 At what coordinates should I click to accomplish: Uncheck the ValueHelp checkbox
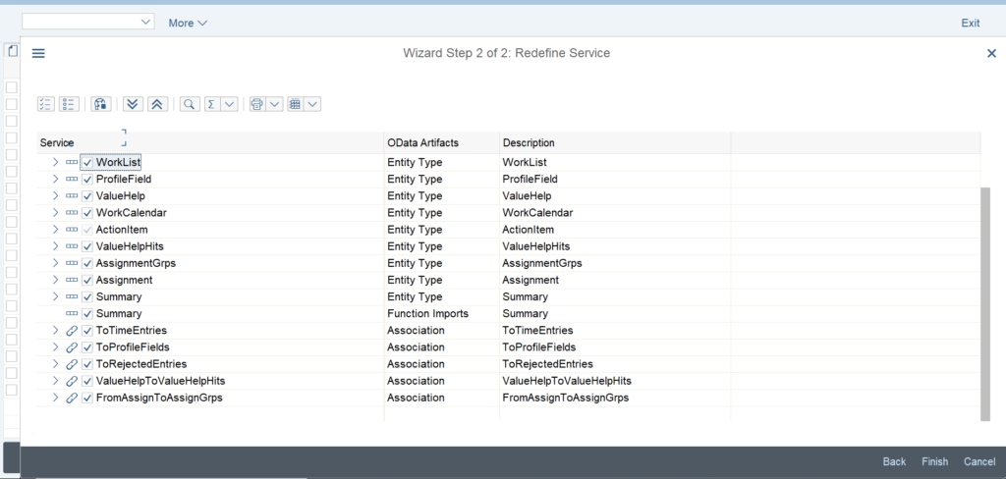[87, 196]
